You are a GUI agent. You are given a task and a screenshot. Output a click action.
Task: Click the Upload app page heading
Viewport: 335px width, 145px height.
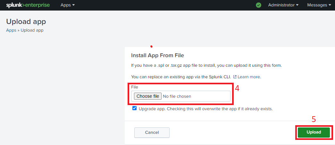(x=26, y=22)
